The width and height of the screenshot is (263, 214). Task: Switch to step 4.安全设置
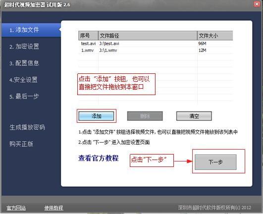[x=23, y=80]
